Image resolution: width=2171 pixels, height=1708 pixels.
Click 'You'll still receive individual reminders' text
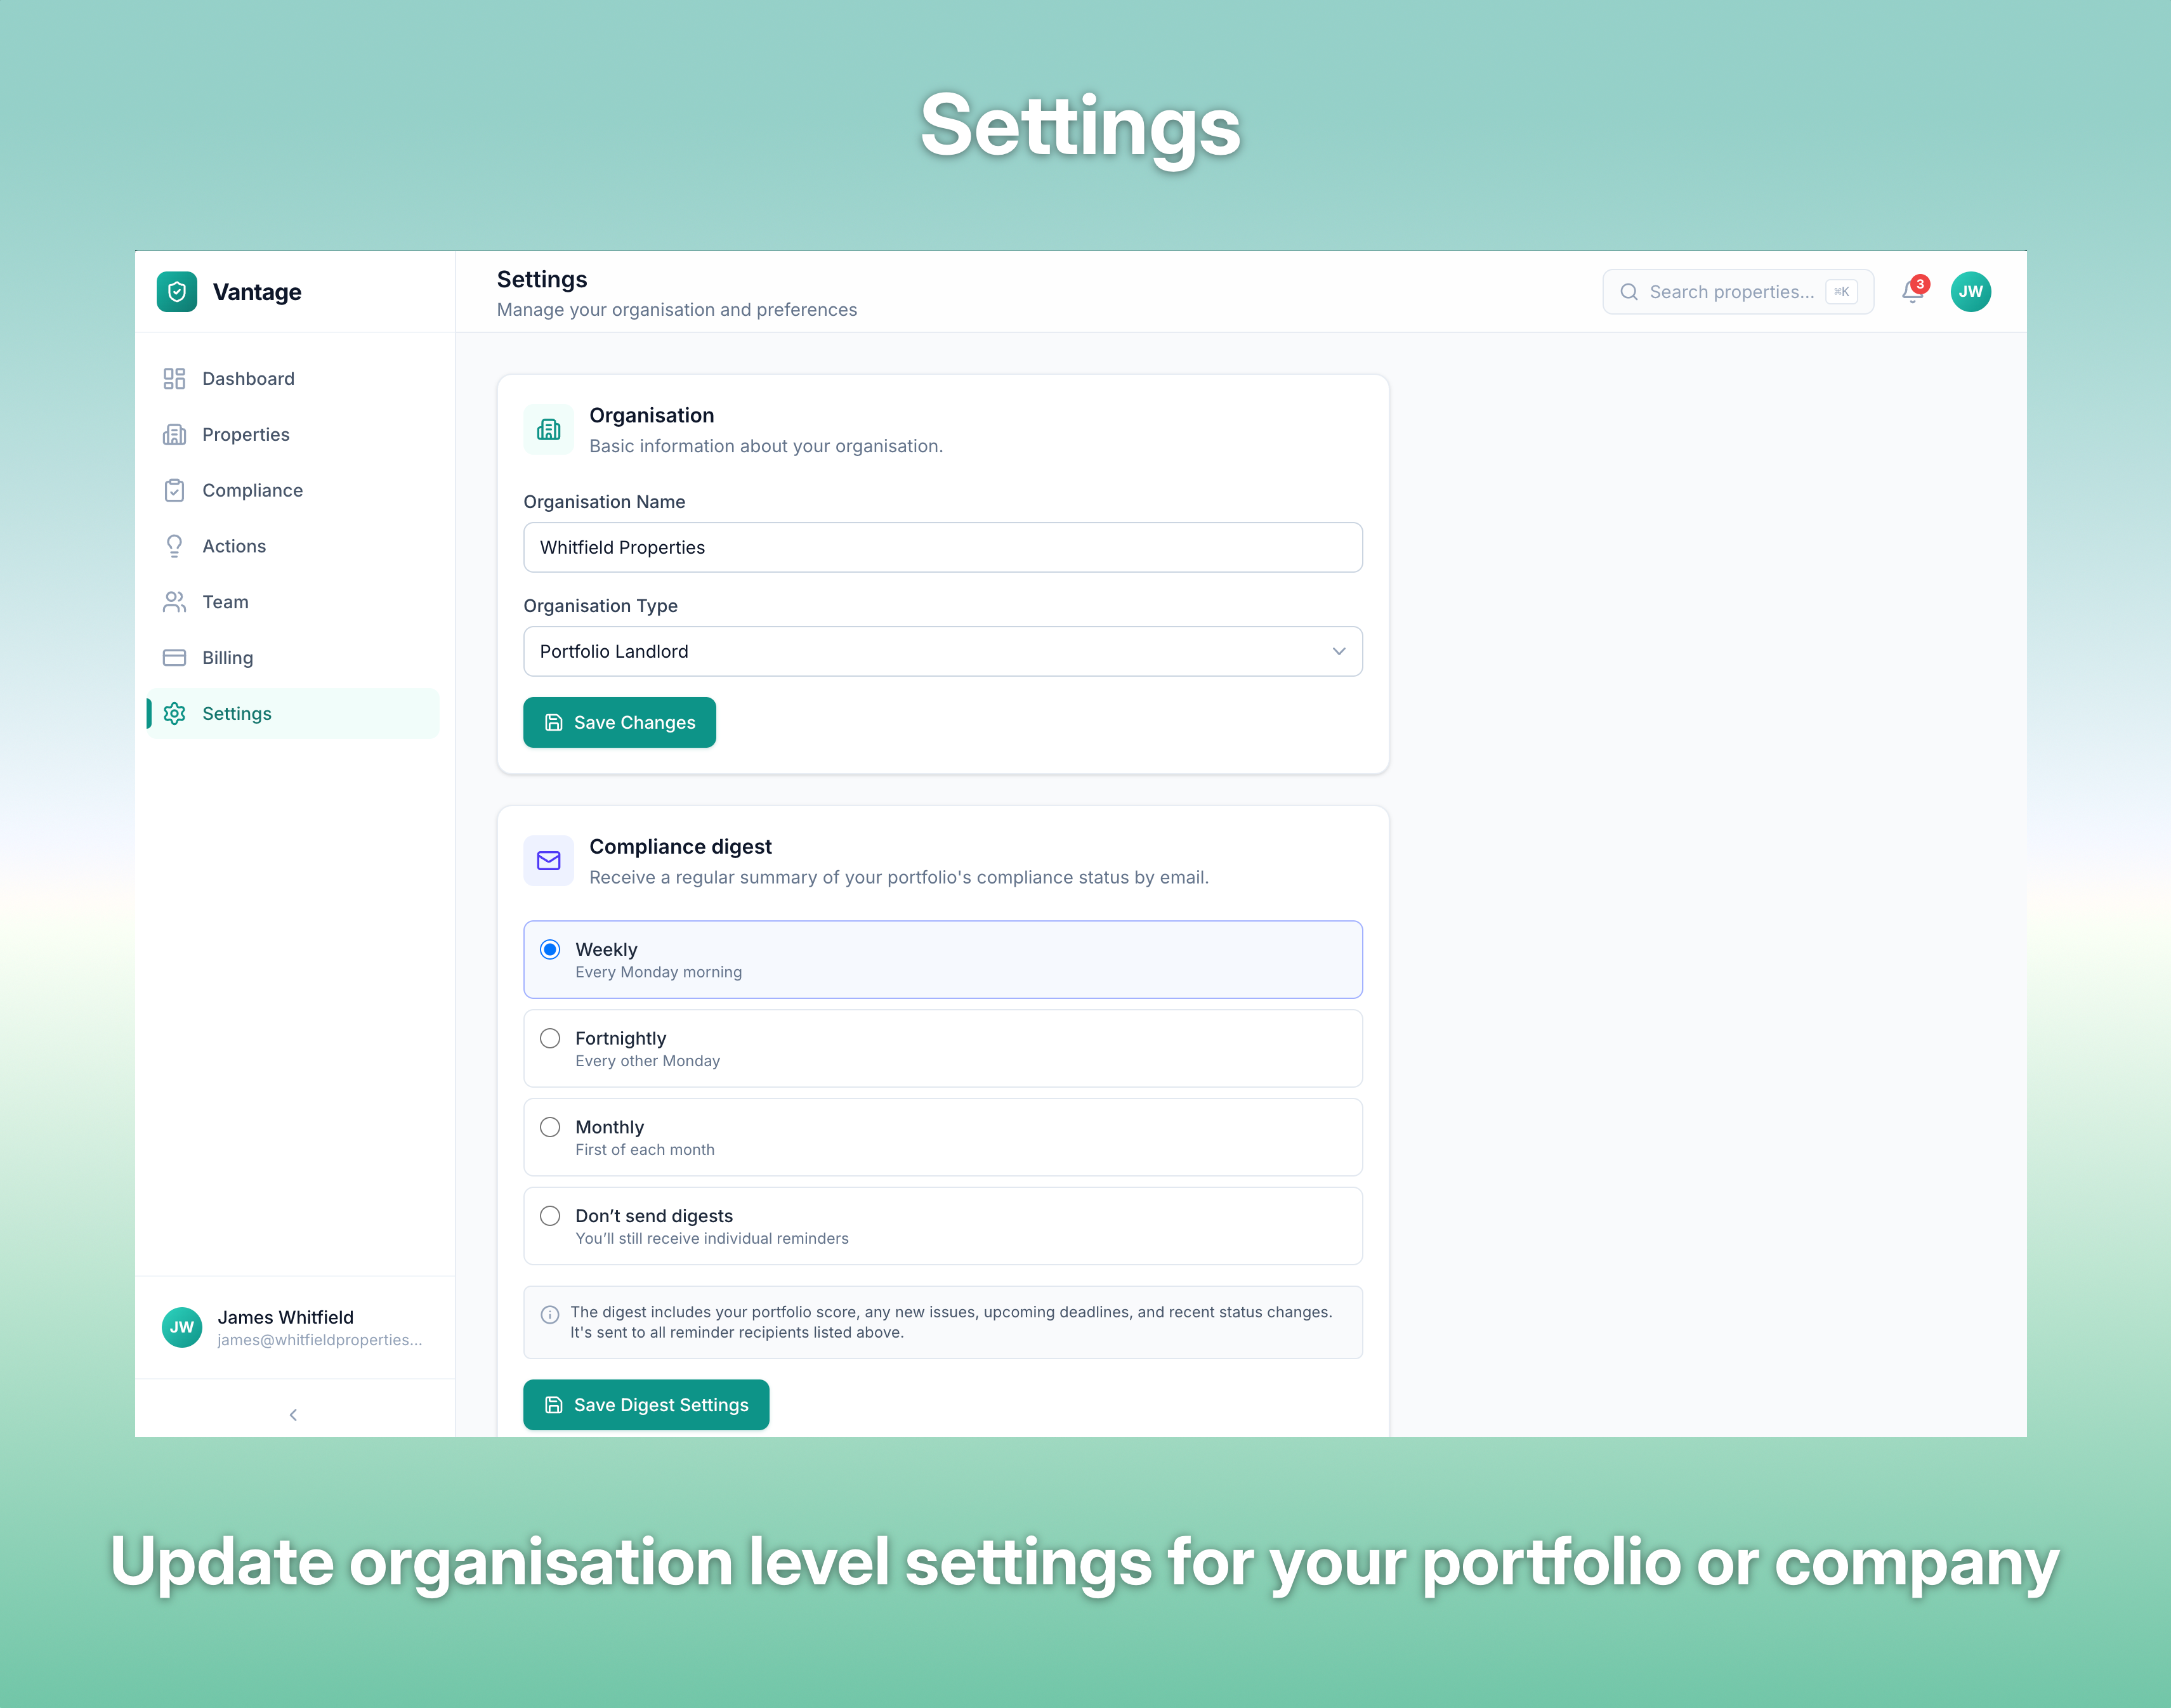(x=711, y=1240)
